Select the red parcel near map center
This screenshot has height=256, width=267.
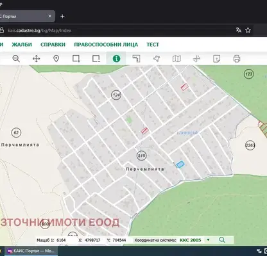144,131
